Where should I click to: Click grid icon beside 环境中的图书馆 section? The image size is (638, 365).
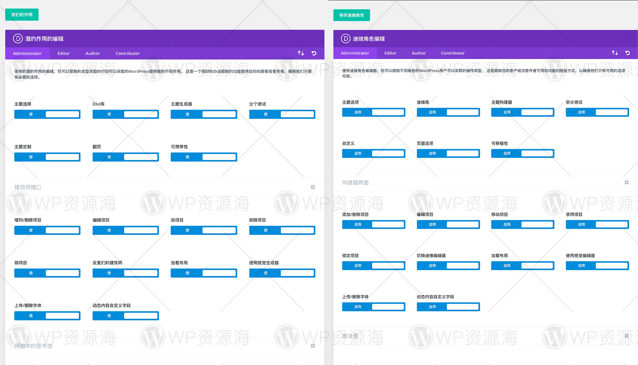tap(313, 346)
